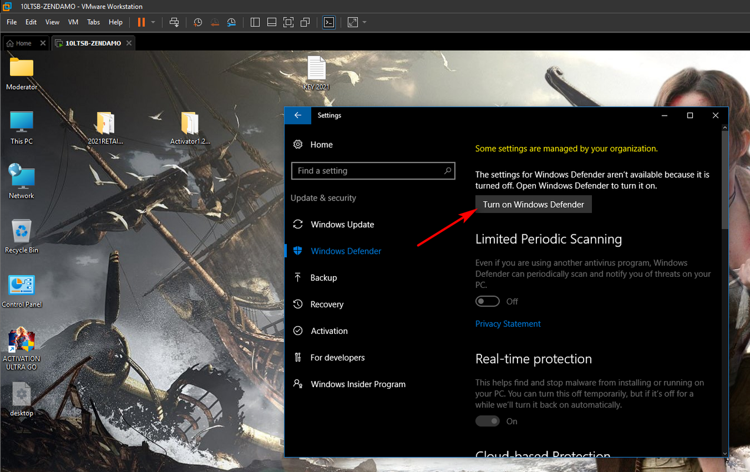The width and height of the screenshot is (750, 472).
Task: Enter VMware full screen mode
Action: (289, 22)
